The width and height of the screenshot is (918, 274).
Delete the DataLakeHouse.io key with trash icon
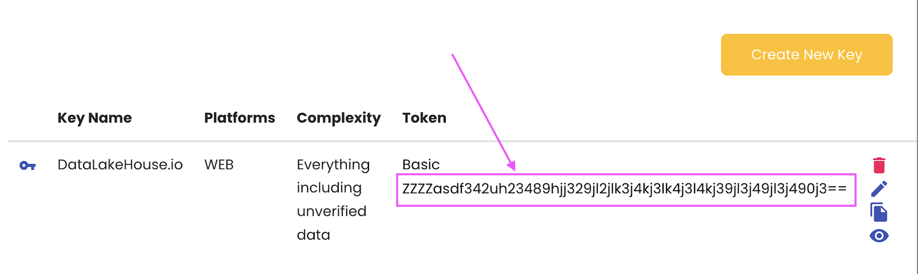(x=879, y=165)
